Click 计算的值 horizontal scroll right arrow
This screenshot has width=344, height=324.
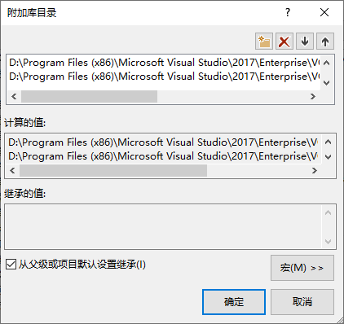(315, 170)
